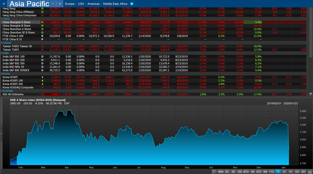Switch chart range to QTD
Viewport: 313px width, 174px height.
point(259,172)
